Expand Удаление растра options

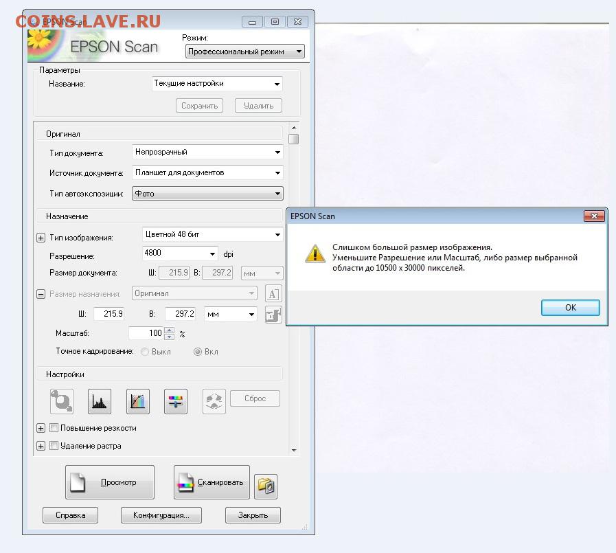(41, 446)
